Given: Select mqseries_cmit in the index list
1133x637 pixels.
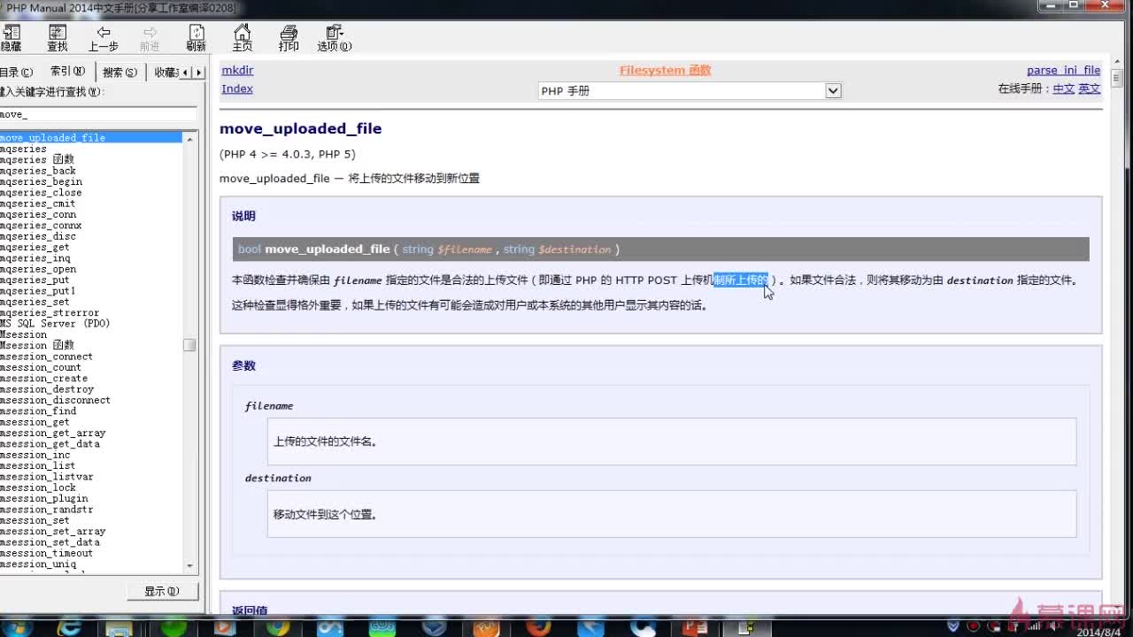Looking at the screenshot, I should 38,203.
